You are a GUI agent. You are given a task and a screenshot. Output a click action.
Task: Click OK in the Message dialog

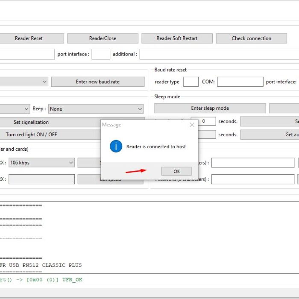tap(176, 171)
